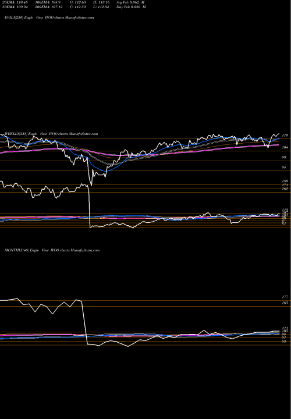This screenshot has height=419, width=291.
Task: Click the DAILY(250) Eagle View chart title
Action: coord(49,17)
